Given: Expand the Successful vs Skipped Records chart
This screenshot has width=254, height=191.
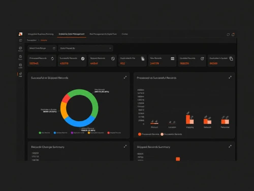Looking at the screenshot, I should coord(125,77).
